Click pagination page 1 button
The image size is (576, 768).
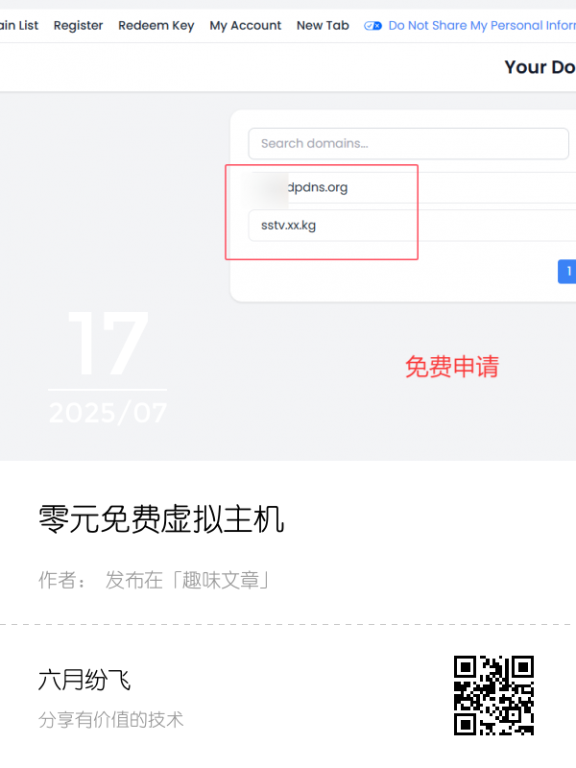(x=567, y=272)
